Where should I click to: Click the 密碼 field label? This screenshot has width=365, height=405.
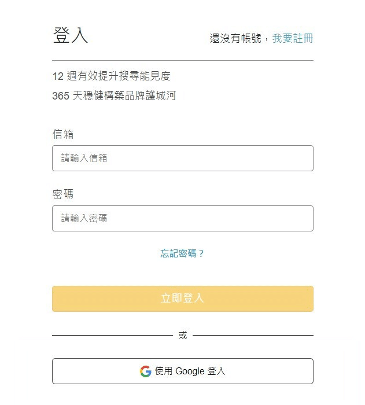pyautogui.click(x=63, y=194)
